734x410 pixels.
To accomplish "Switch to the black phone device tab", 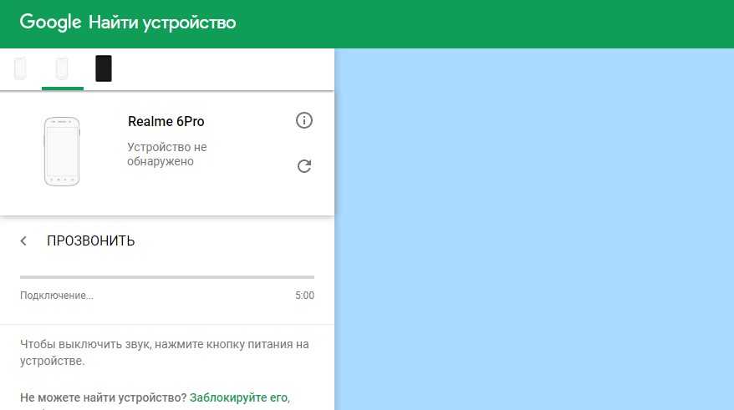I will [104, 68].
